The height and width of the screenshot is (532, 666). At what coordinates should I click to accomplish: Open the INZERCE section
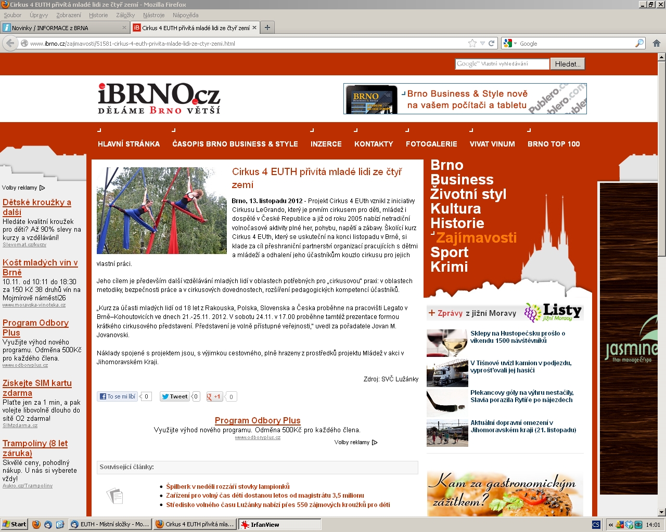tap(326, 144)
